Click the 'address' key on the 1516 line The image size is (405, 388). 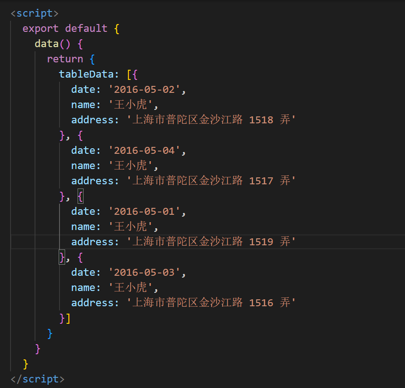pos(92,303)
